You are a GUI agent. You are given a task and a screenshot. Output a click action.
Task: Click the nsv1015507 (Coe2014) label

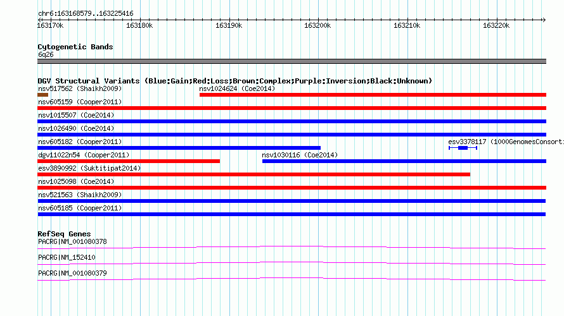[x=76, y=115]
